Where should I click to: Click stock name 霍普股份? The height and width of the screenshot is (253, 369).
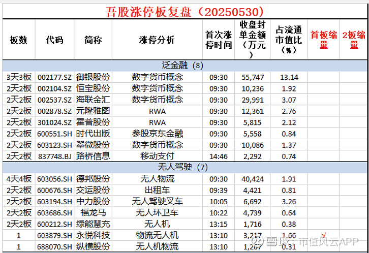(x=93, y=122)
